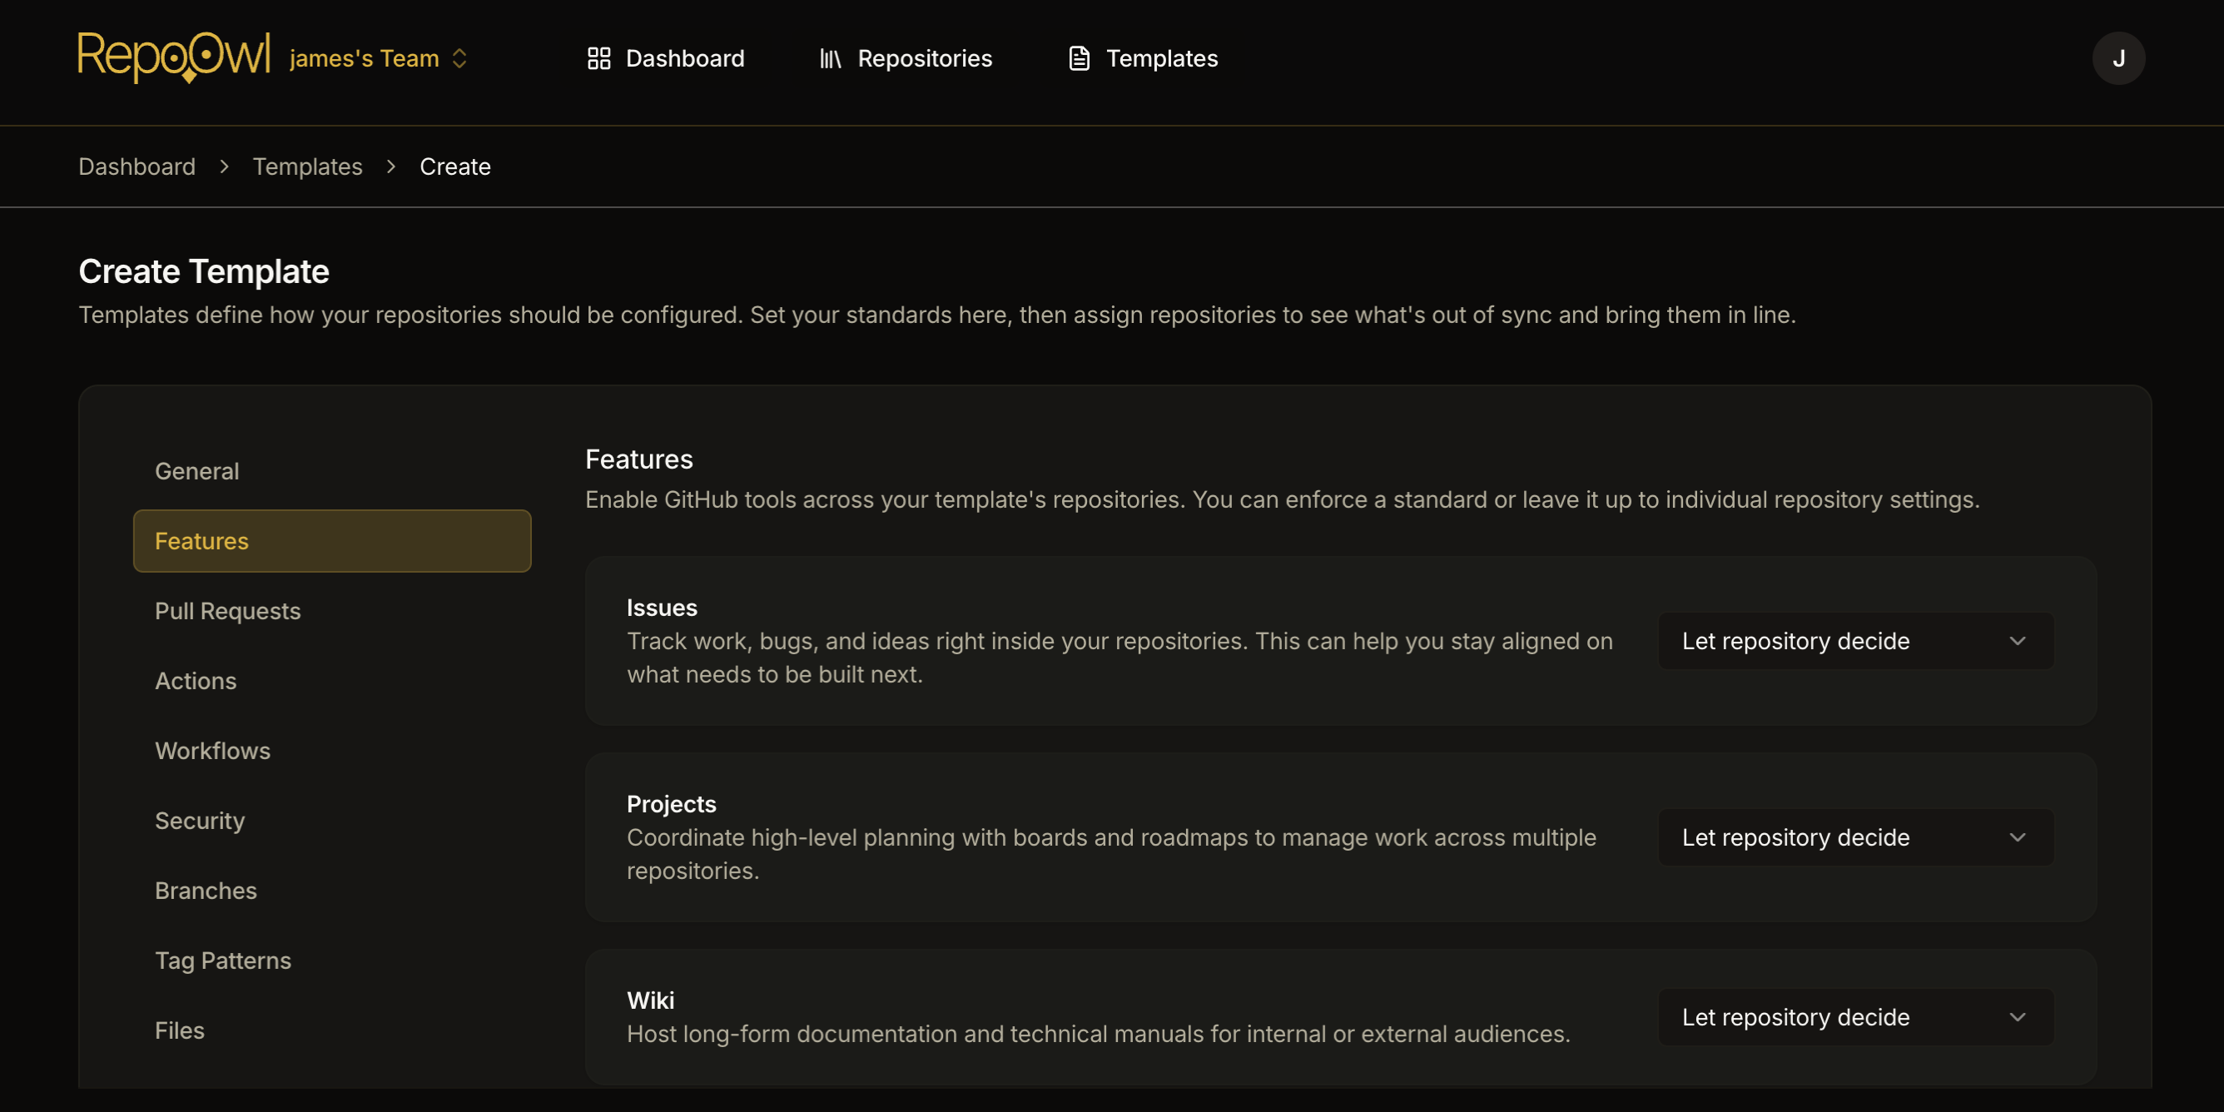The image size is (2224, 1112).
Task: Open the Issues 'Let repository decide' dropdown
Action: pos(1855,641)
